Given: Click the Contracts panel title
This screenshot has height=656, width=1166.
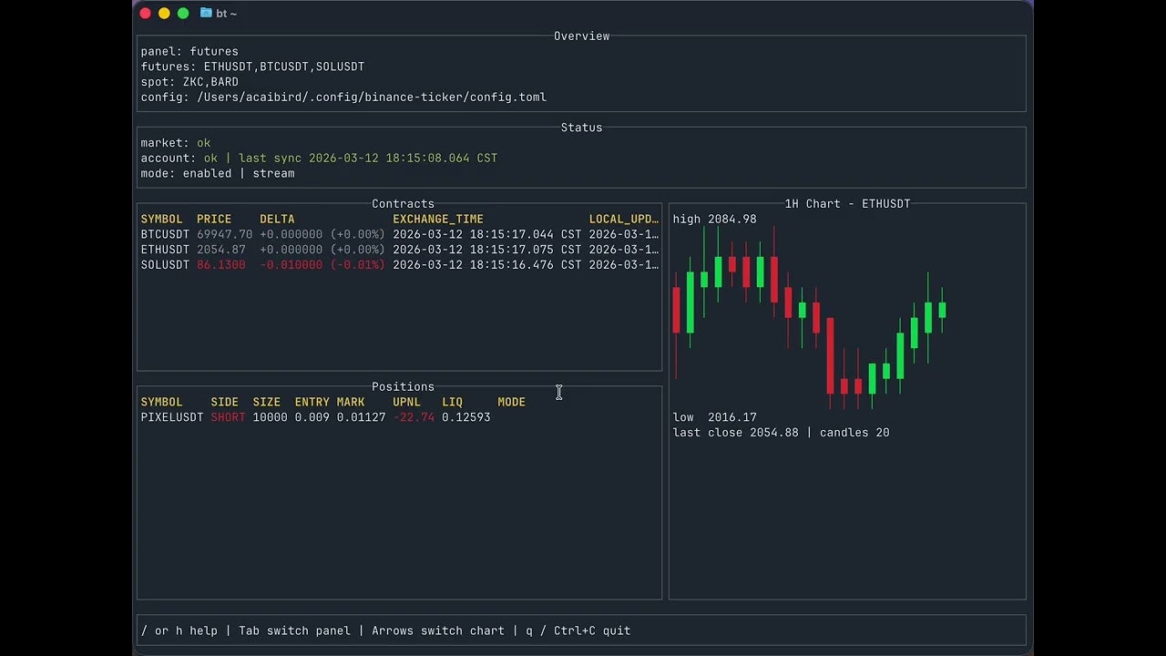Looking at the screenshot, I should 404,204.
